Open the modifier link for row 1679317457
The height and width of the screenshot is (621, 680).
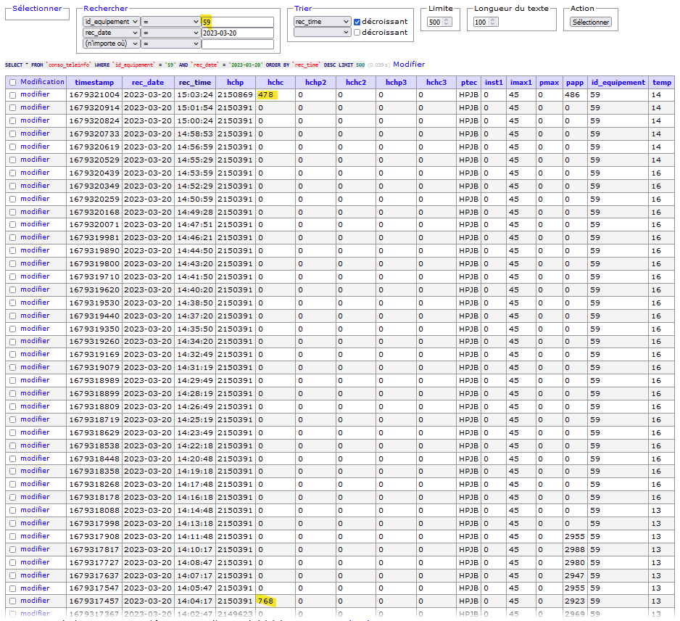coord(35,601)
